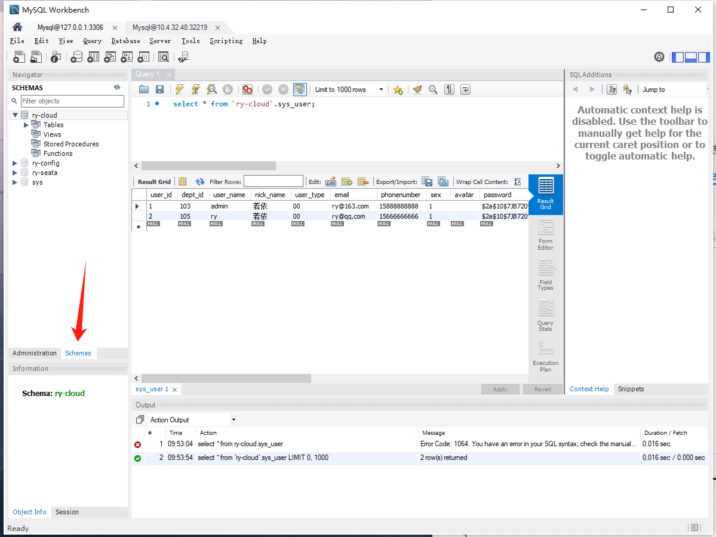Toggle auto-commit mode
Viewport: 716px width, 537px height.
tap(300, 90)
